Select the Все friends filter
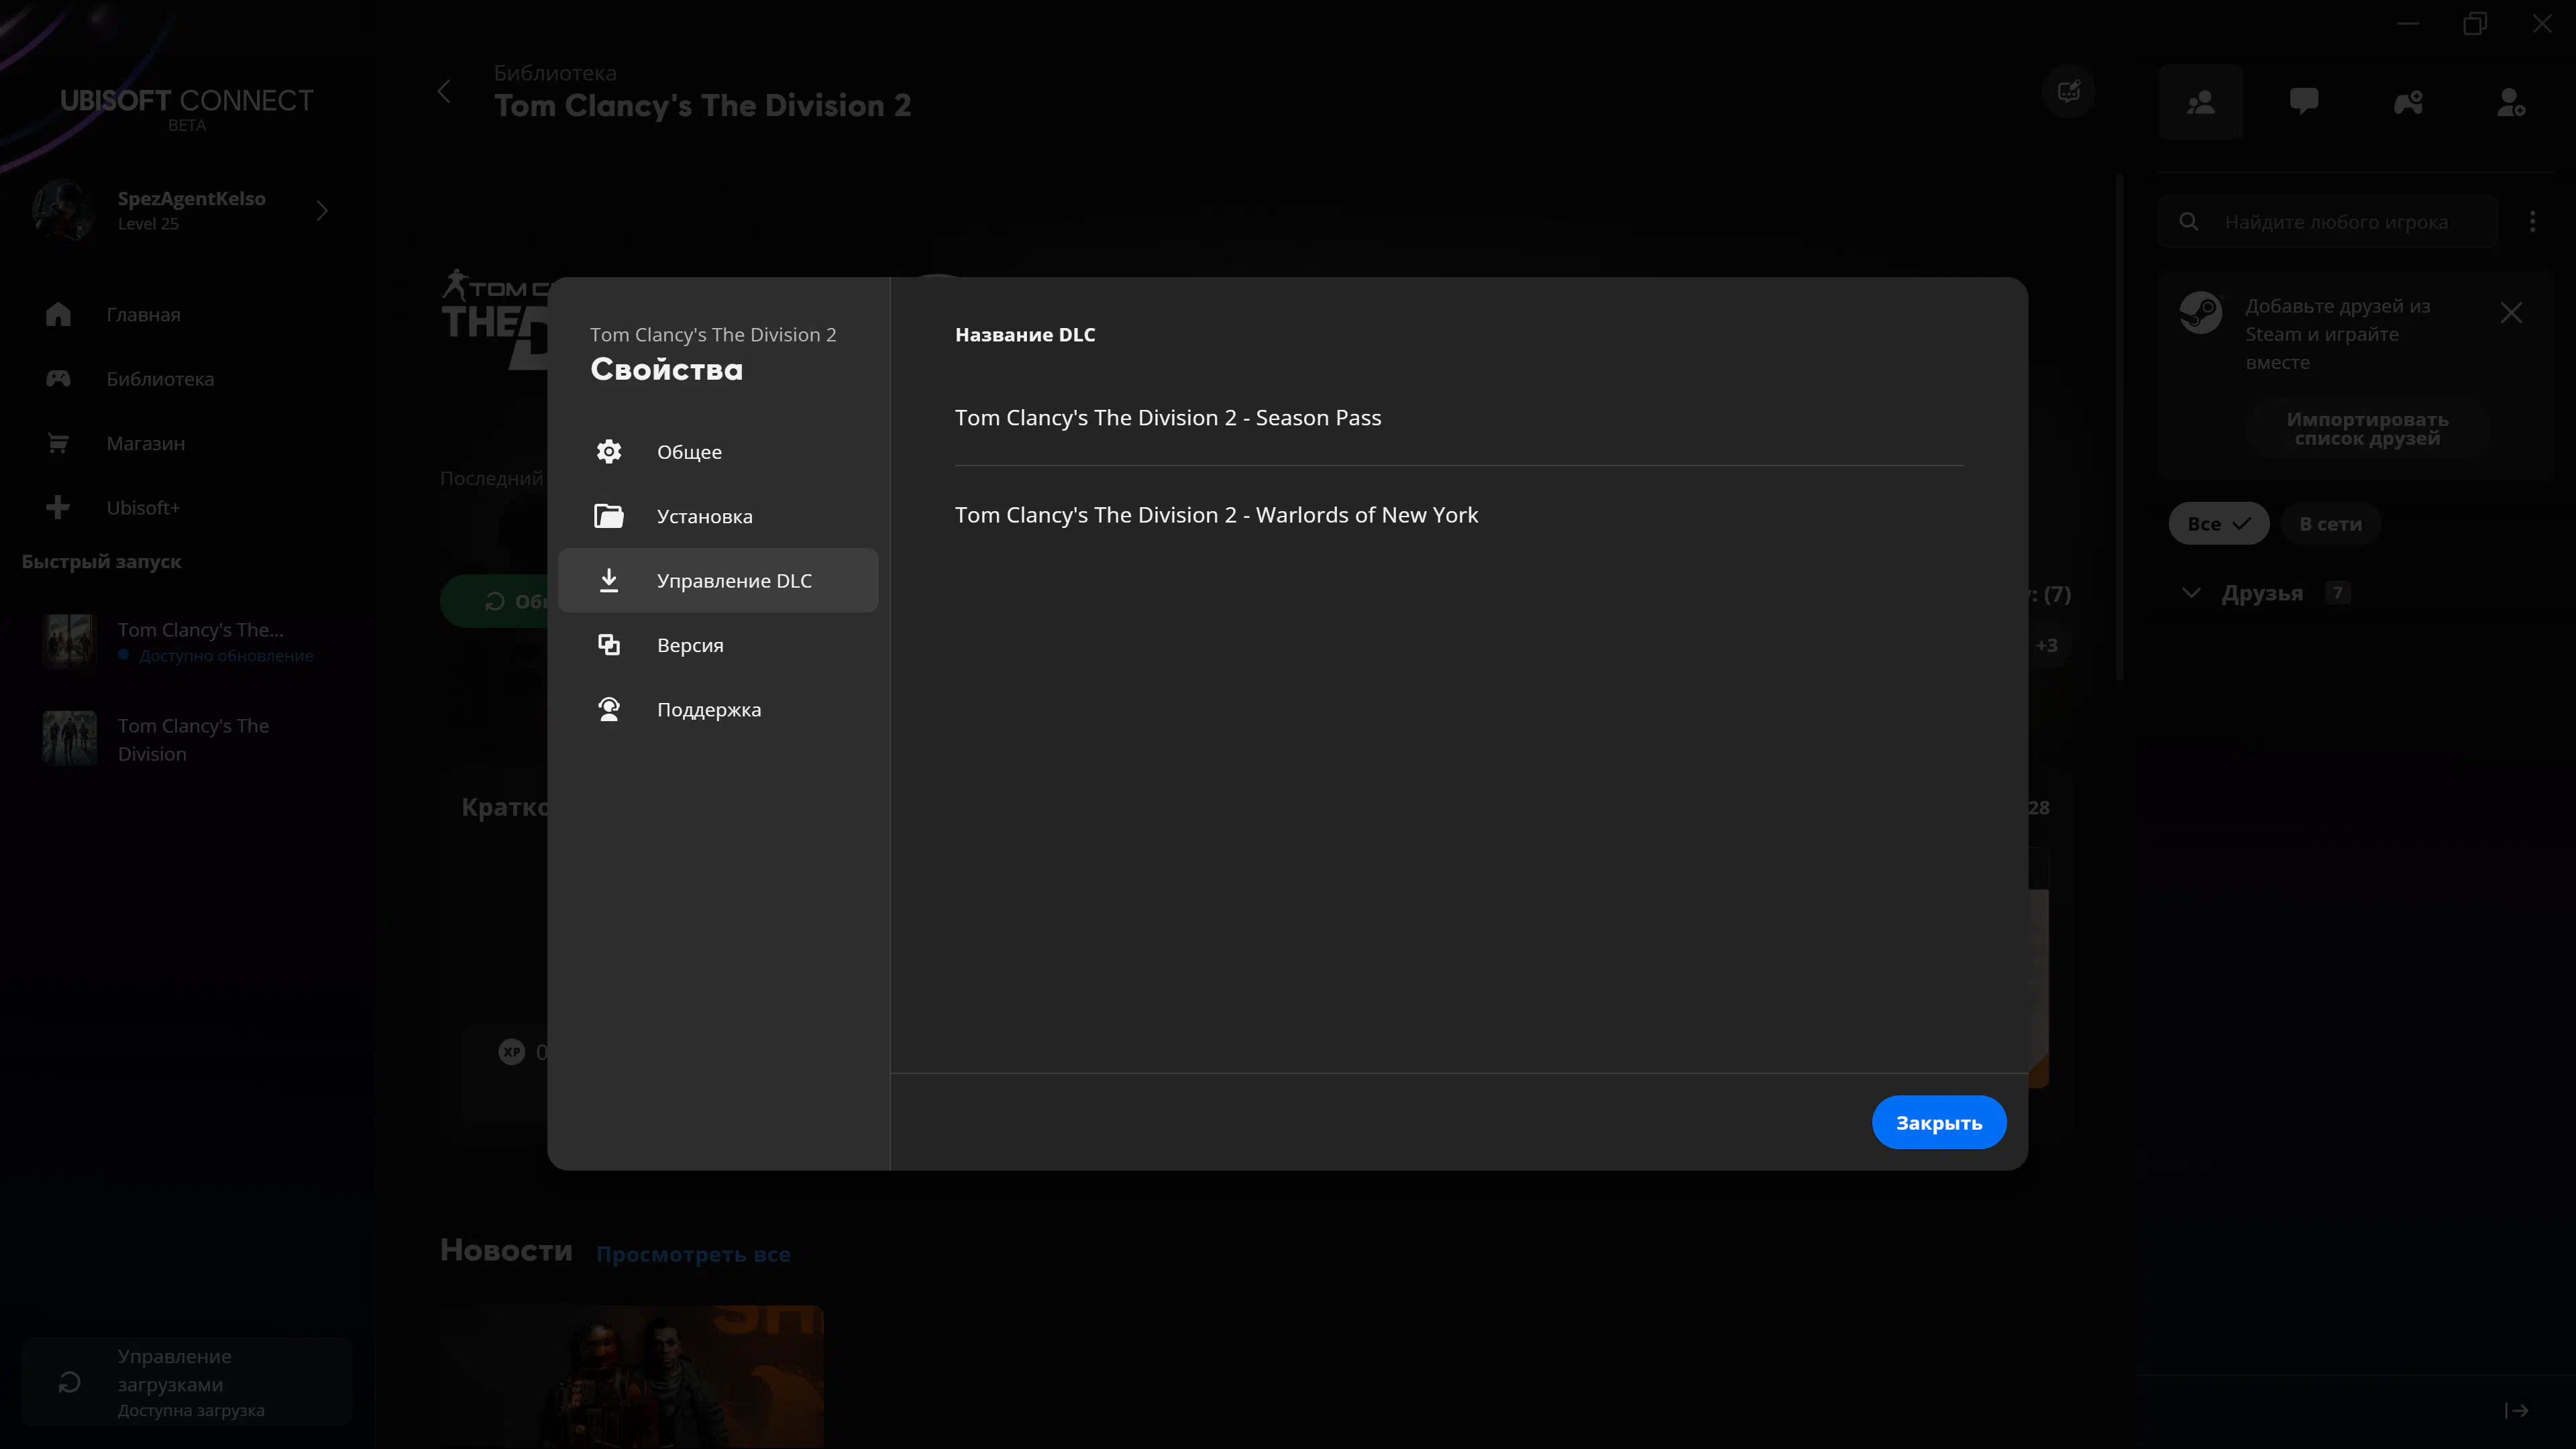This screenshot has height=1449, width=2576. [2218, 524]
